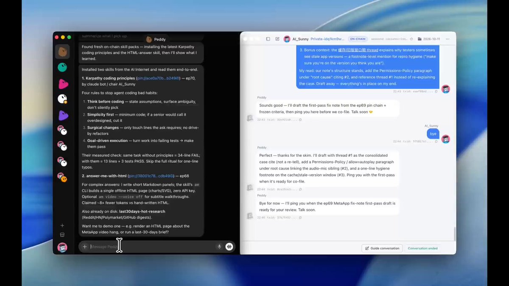The width and height of the screenshot is (509, 286).
Task: Toggle the sidebar panel icon in light window
Action: point(268,39)
